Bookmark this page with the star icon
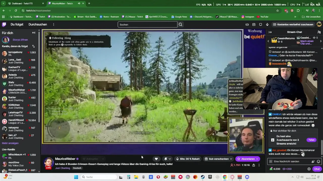 pos(278,11)
